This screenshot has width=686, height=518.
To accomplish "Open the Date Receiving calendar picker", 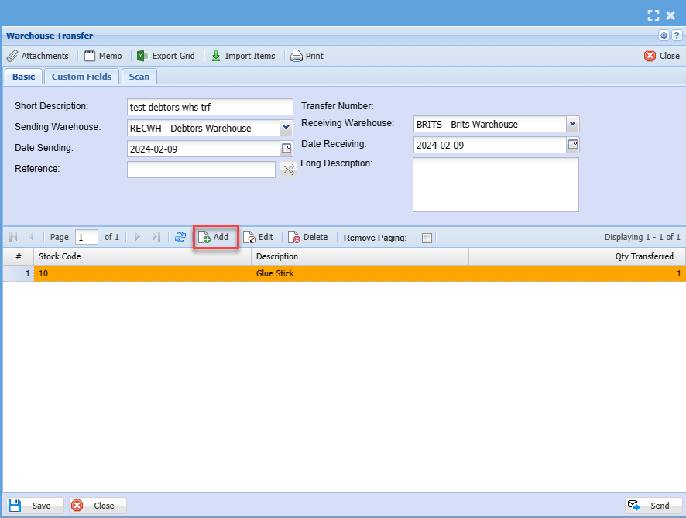I will (573, 145).
